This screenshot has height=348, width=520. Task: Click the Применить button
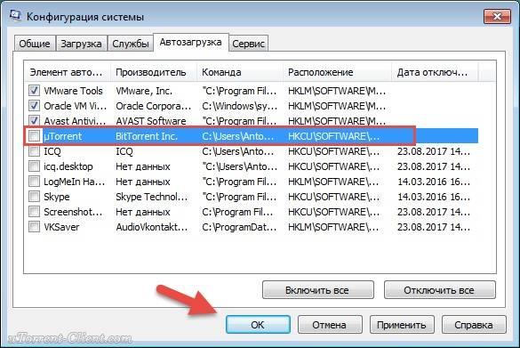click(402, 325)
